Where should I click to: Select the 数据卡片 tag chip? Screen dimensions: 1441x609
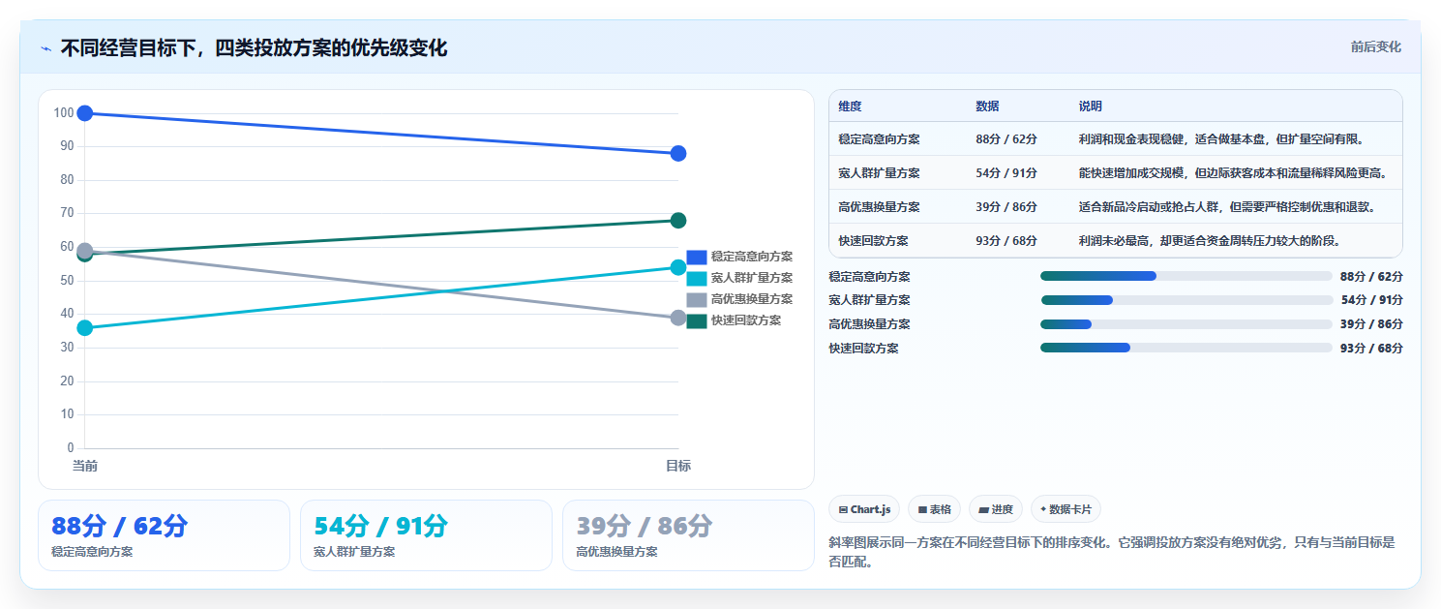click(1066, 509)
